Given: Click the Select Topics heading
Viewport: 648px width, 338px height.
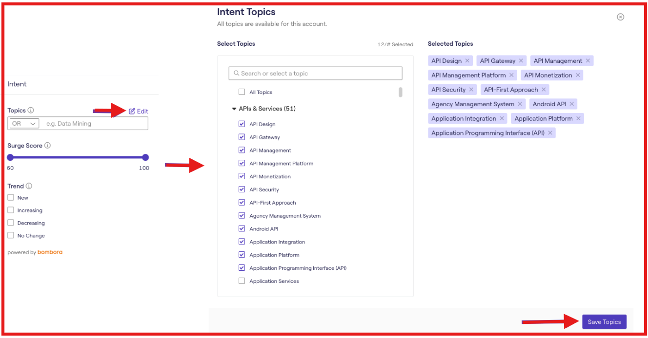Looking at the screenshot, I should tap(236, 44).
